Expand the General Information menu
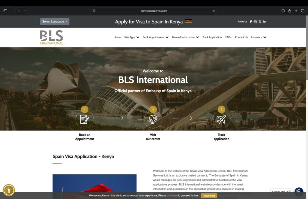This screenshot has height=199, width=308. 185,37
